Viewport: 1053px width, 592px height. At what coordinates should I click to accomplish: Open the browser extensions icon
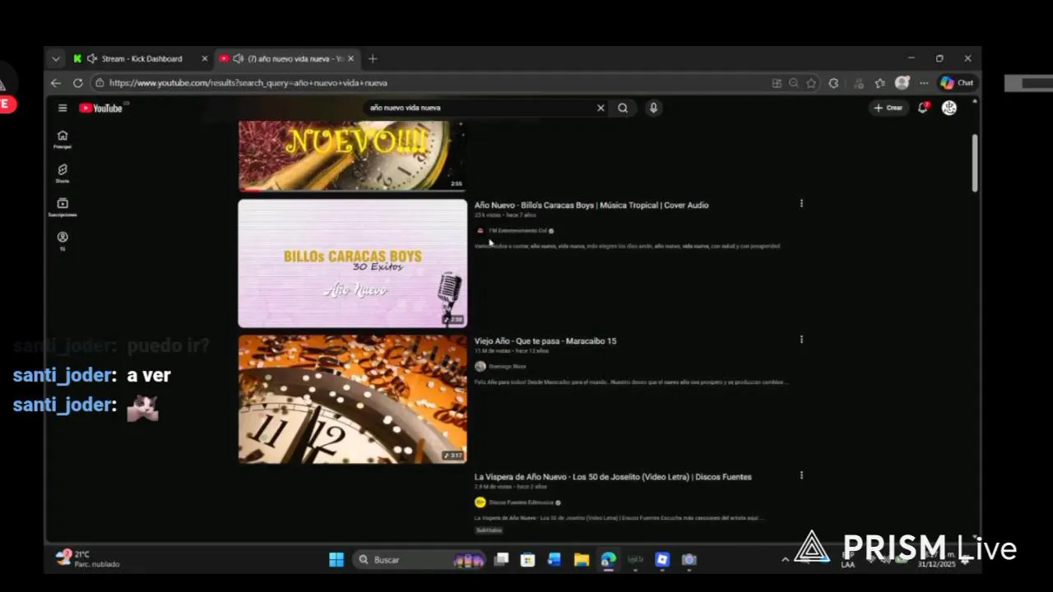(x=833, y=83)
